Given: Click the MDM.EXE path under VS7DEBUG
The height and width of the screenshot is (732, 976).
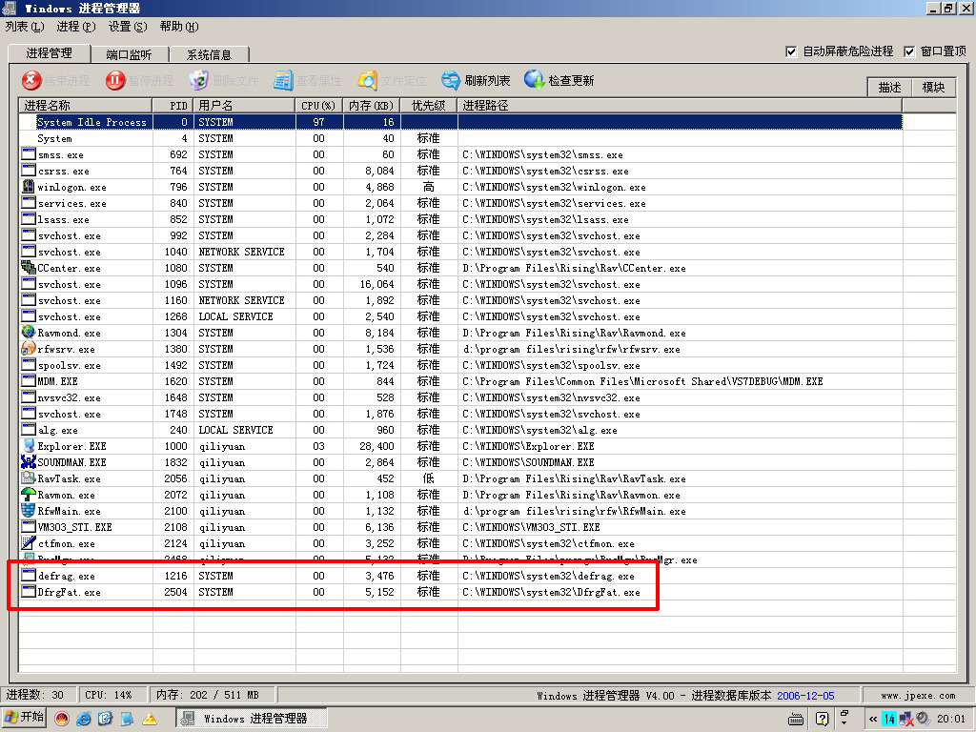Looking at the screenshot, I should tap(642, 381).
